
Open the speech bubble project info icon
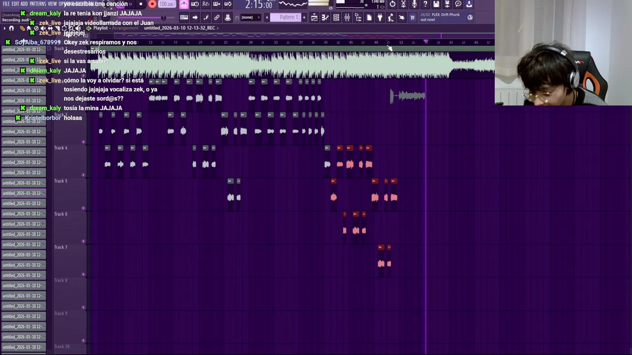pyautogui.click(x=458, y=4)
